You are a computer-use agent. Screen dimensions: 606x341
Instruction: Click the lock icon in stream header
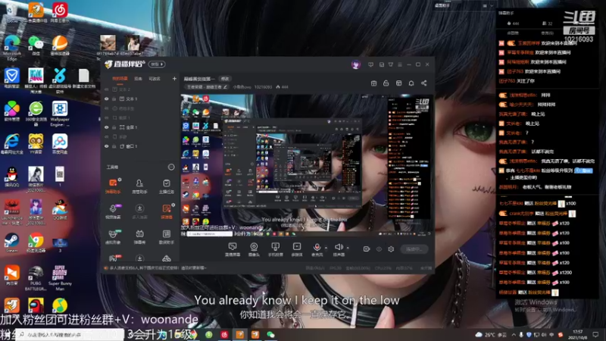point(386,83)
